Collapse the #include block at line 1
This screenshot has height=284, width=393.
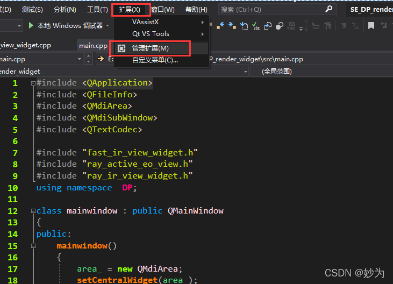pyautogui.click(x=33, y=83)
